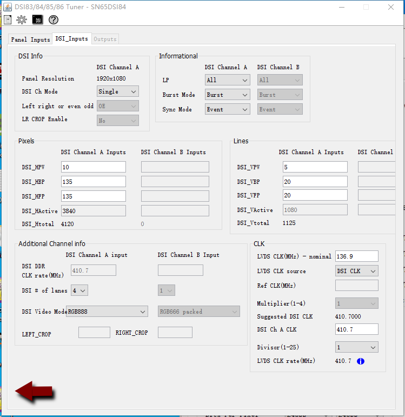
Task: Click the disabled LR CROP Enable dropdown
Action: (x=117, y=121)
